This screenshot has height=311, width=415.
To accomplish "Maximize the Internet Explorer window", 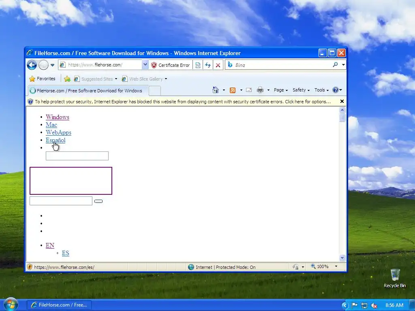I will pos(332,53).
